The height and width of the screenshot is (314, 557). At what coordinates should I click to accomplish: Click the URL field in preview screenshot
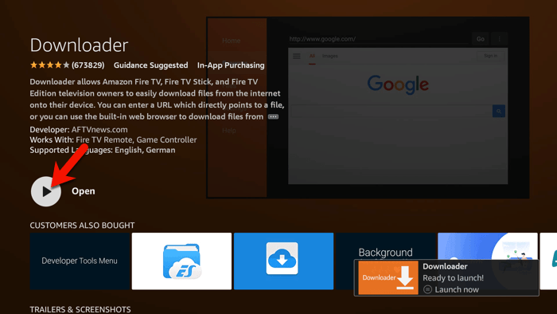[x=378, y=39]
